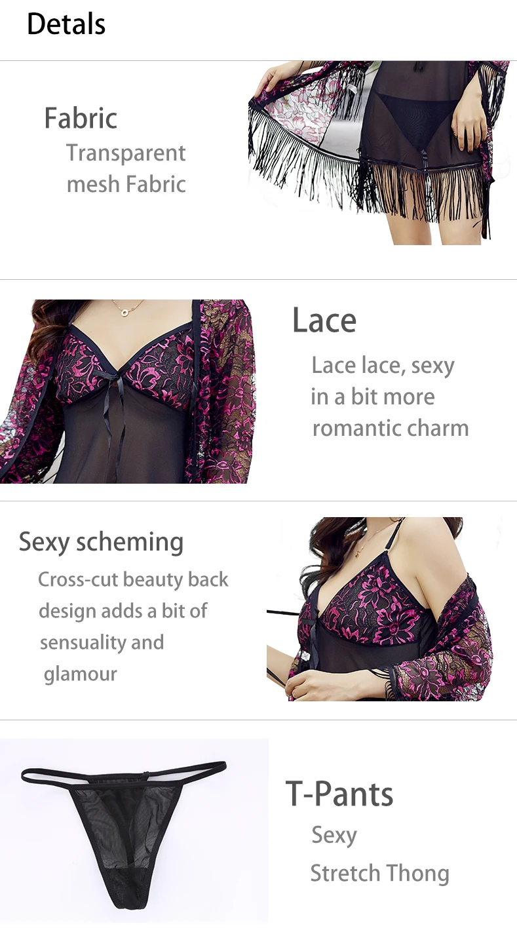The height and width of the screenshot is (932, 517).
Task: Open the black thong product photo
Action: click(x=134, y=830)
